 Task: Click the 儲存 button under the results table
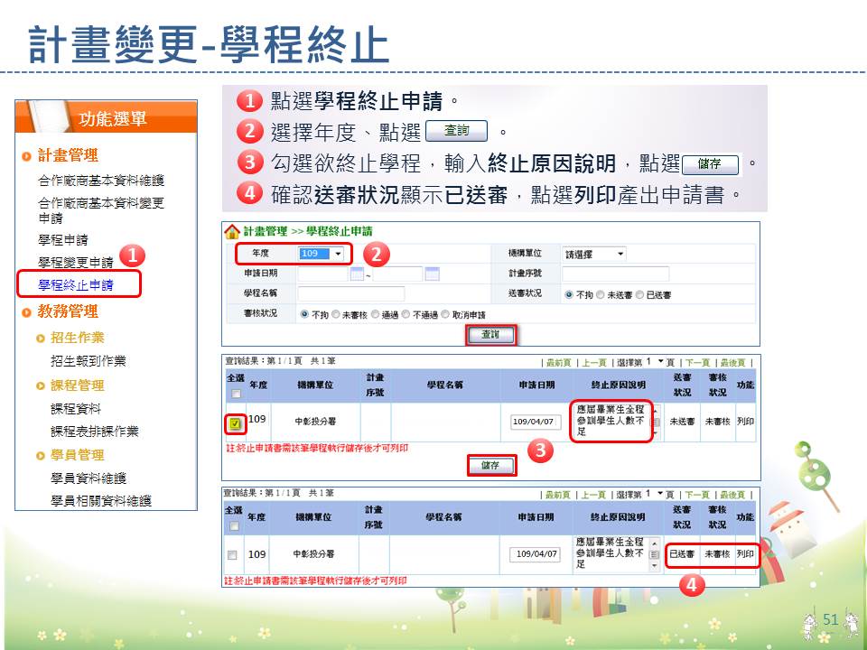coord(490,466)
